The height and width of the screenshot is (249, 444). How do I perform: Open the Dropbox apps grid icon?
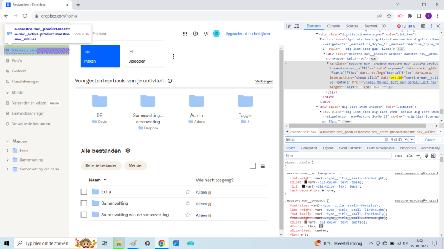click(185, 34)
